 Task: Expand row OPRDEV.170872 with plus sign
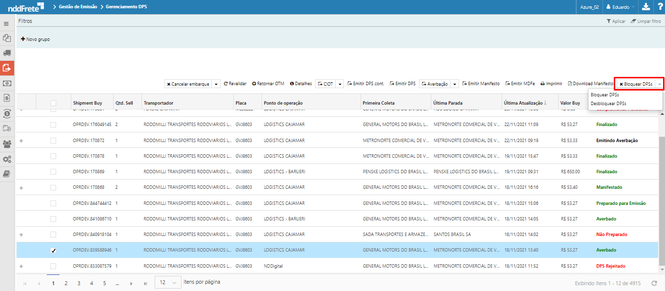coord(21,141)
